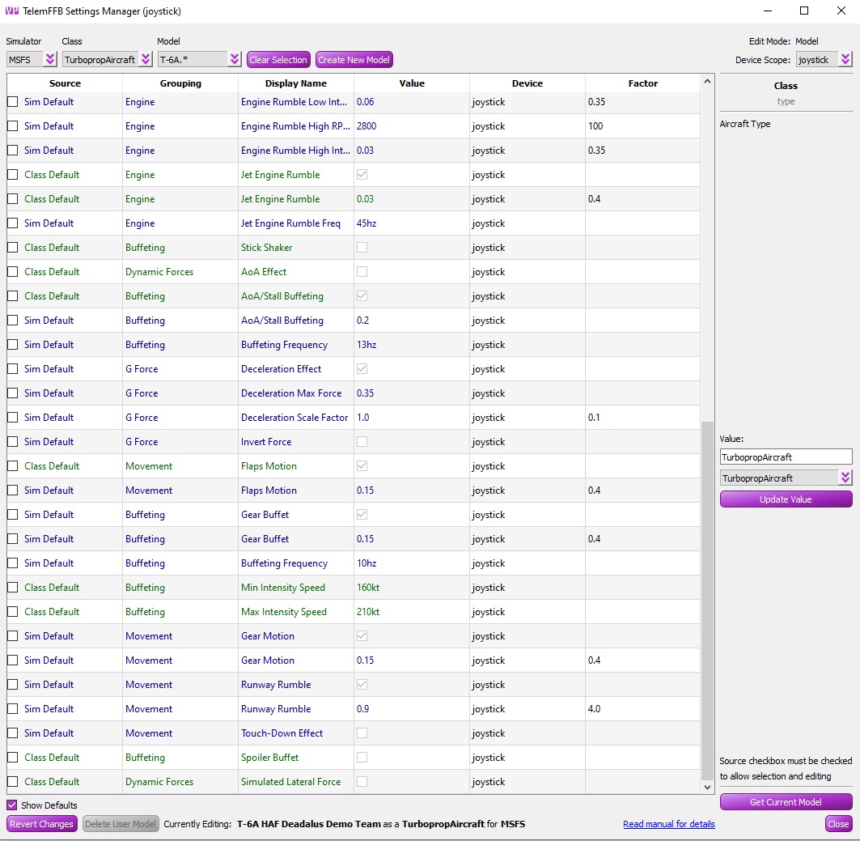
Task: Click the Invert Force display name
Action: tap(266, 442)
